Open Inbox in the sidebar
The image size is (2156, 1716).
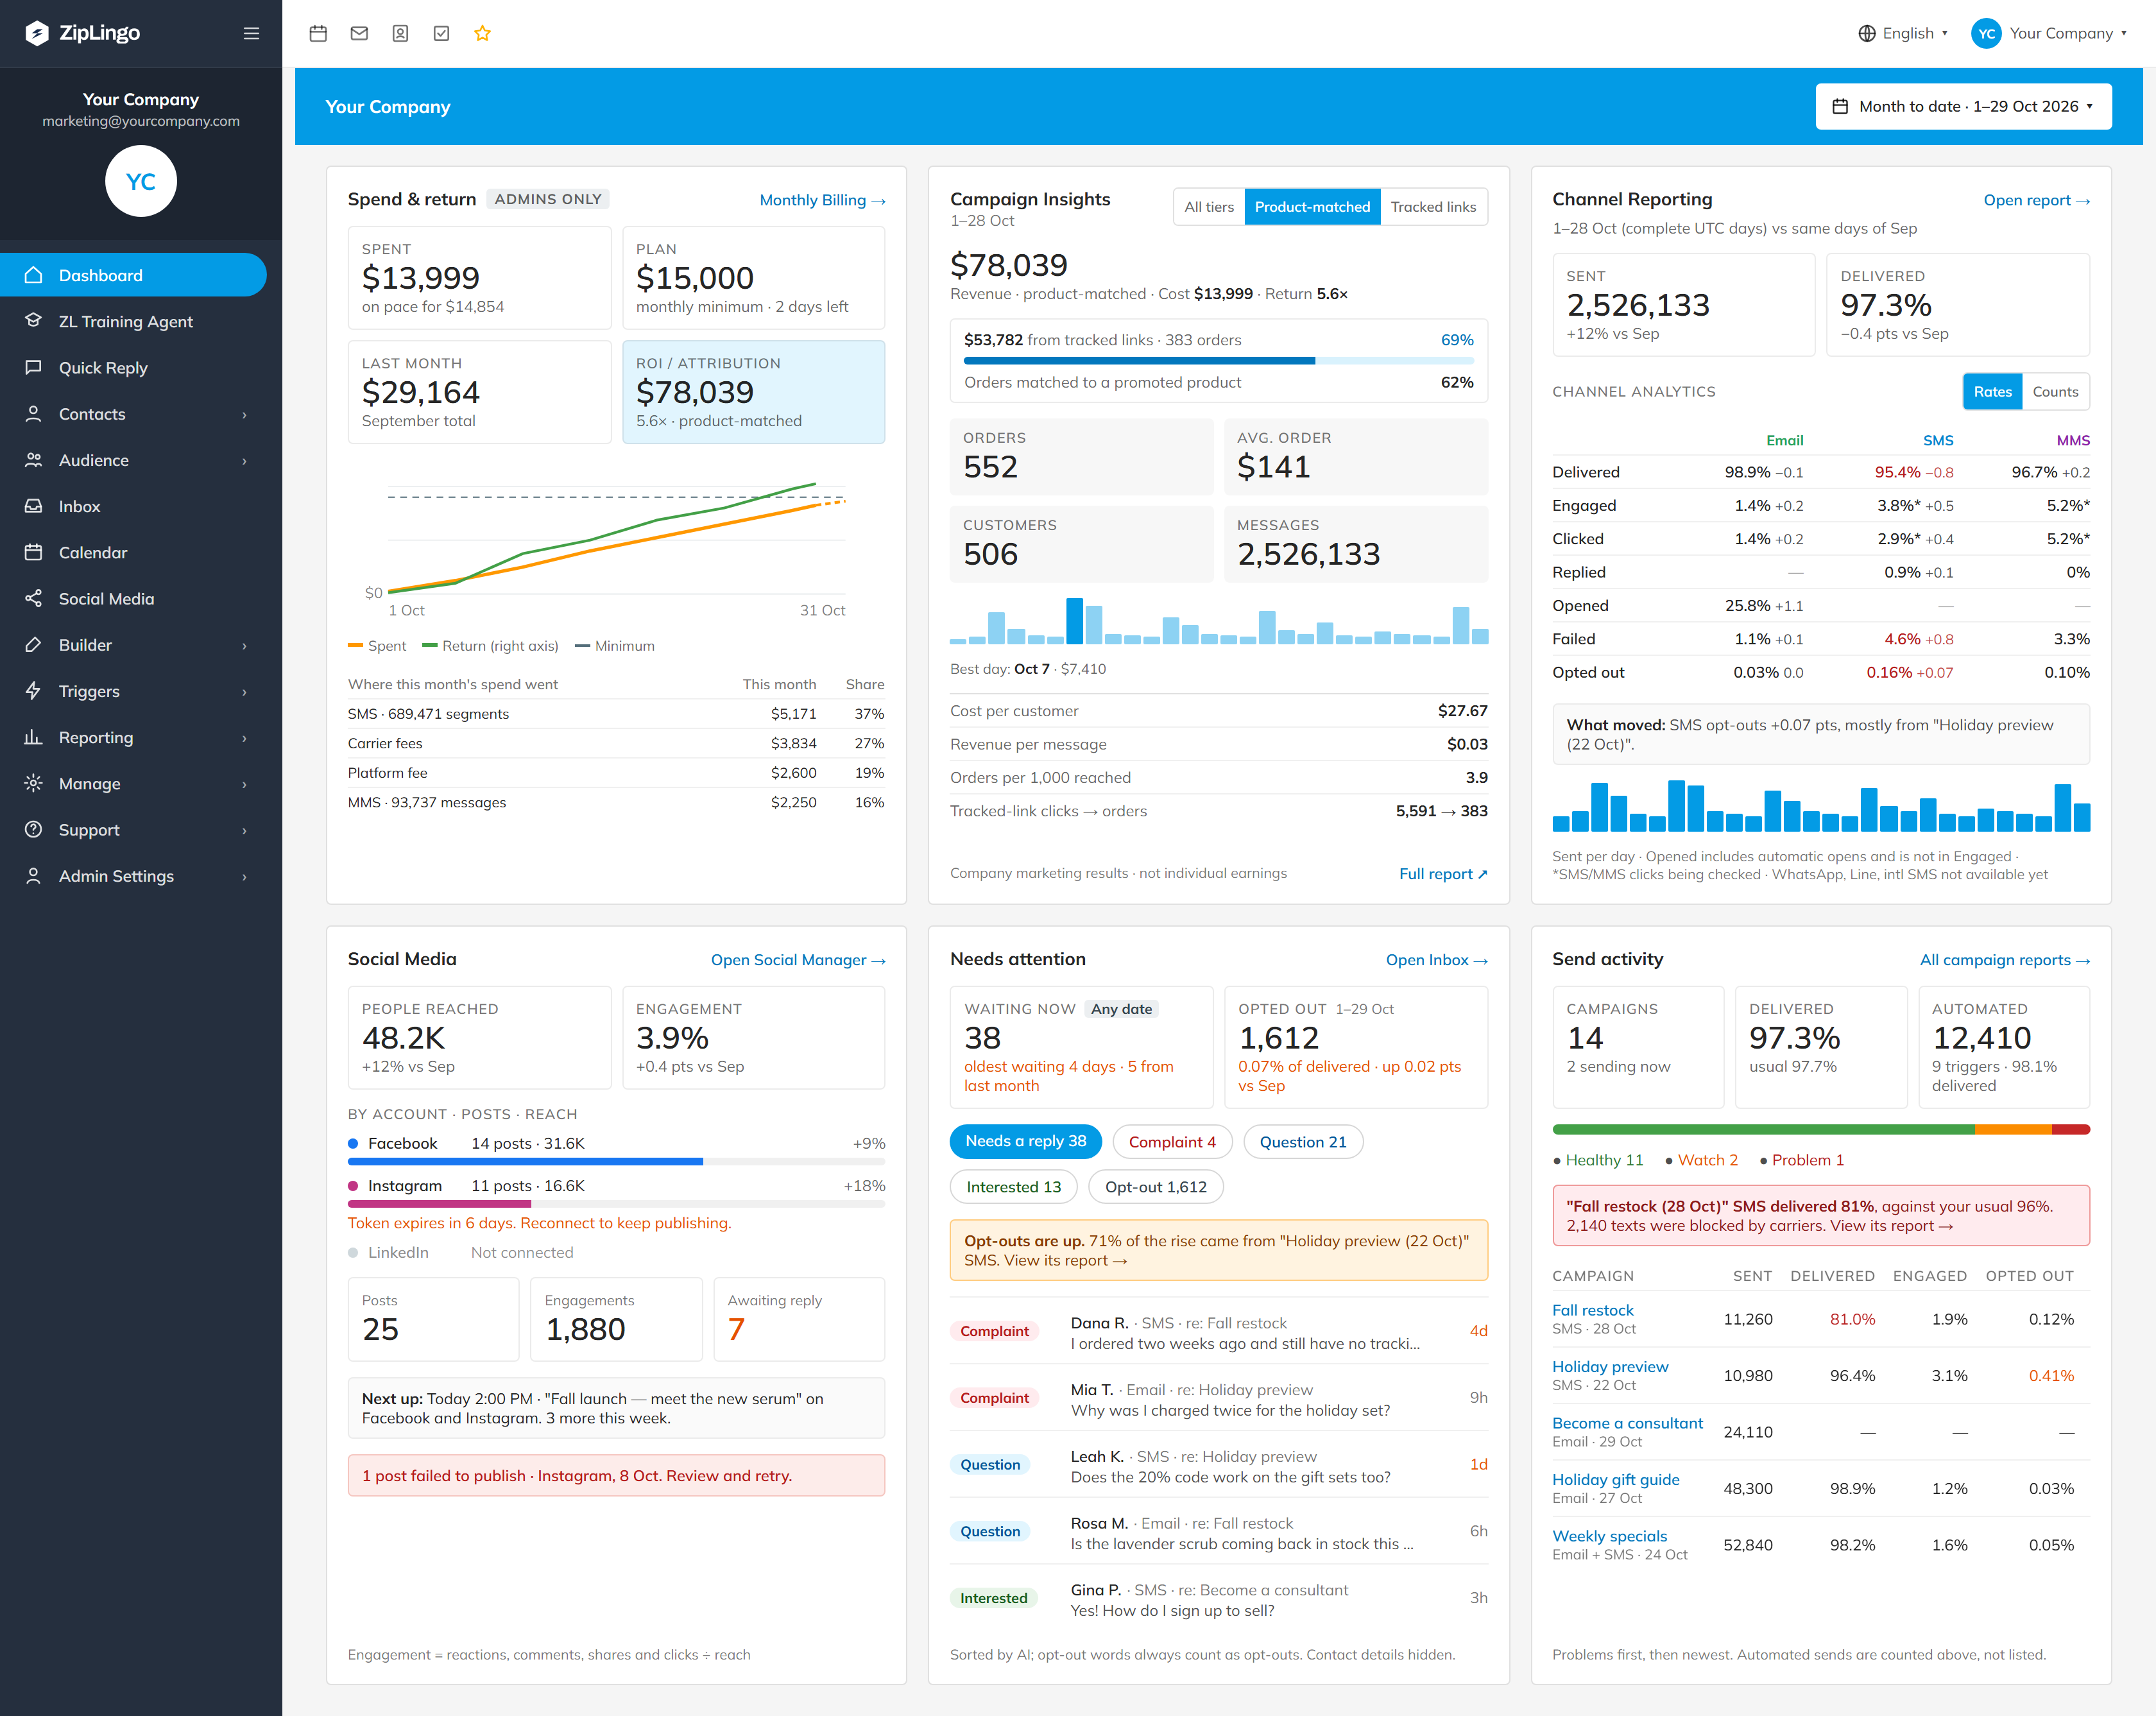(x=133, y=506)
